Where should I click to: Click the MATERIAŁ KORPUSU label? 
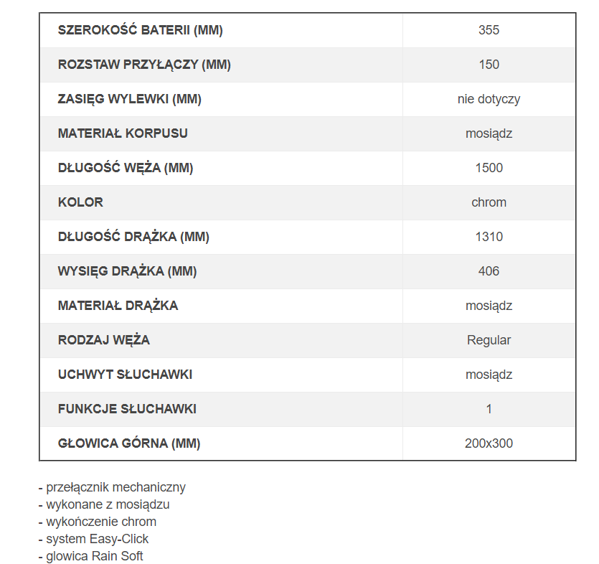123,133
